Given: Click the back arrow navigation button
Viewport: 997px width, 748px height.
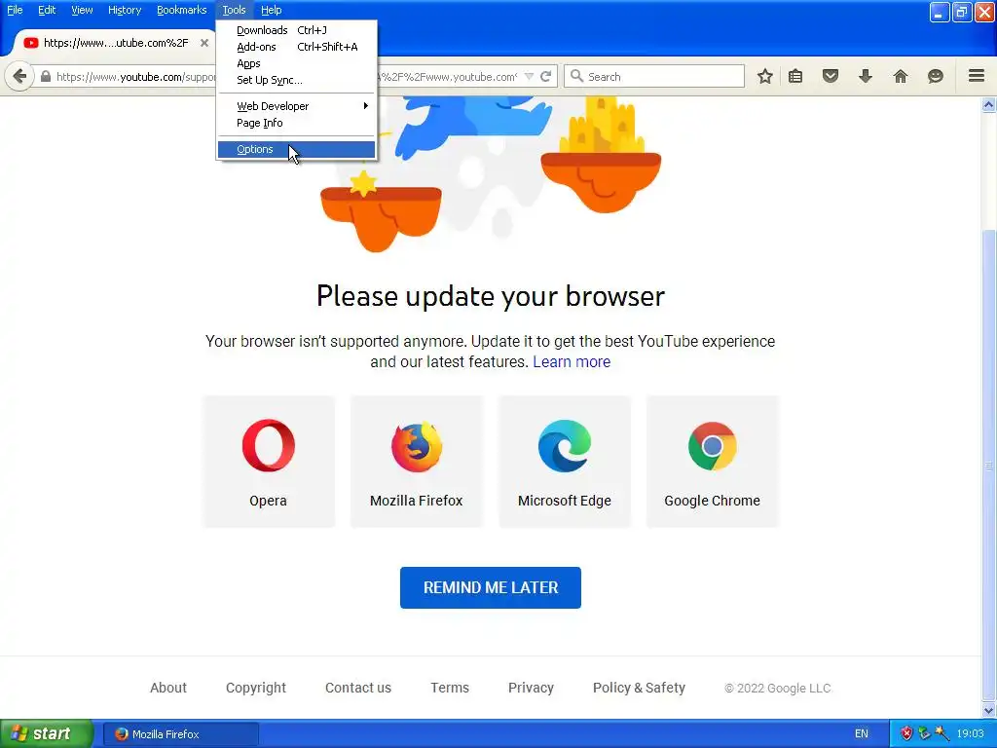Looking at the screenshot, I should [19, 76].
